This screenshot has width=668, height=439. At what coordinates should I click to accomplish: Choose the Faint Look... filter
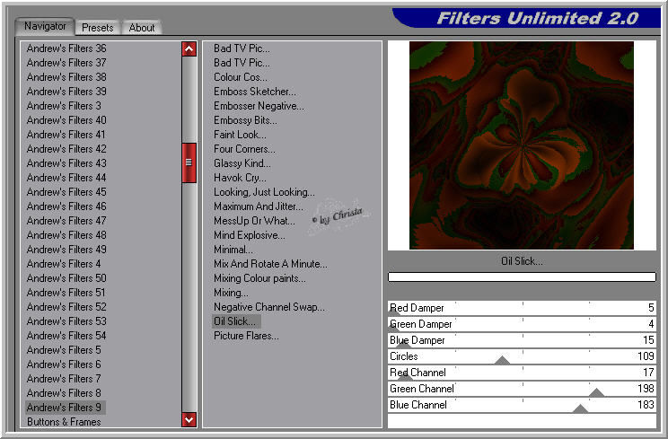240,135
